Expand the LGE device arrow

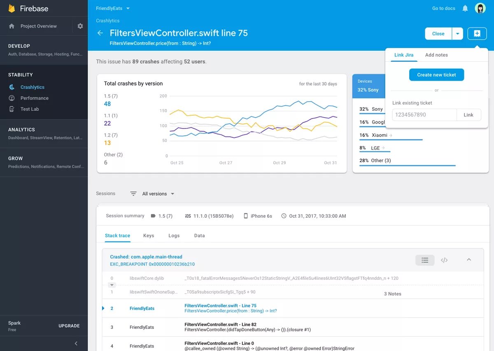pos(383,148)
